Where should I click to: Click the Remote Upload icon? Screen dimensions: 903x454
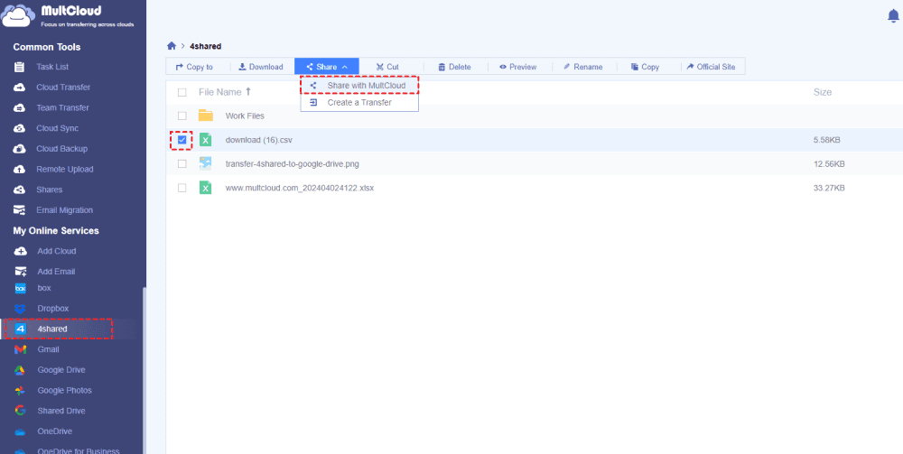[x=20, y=169]
